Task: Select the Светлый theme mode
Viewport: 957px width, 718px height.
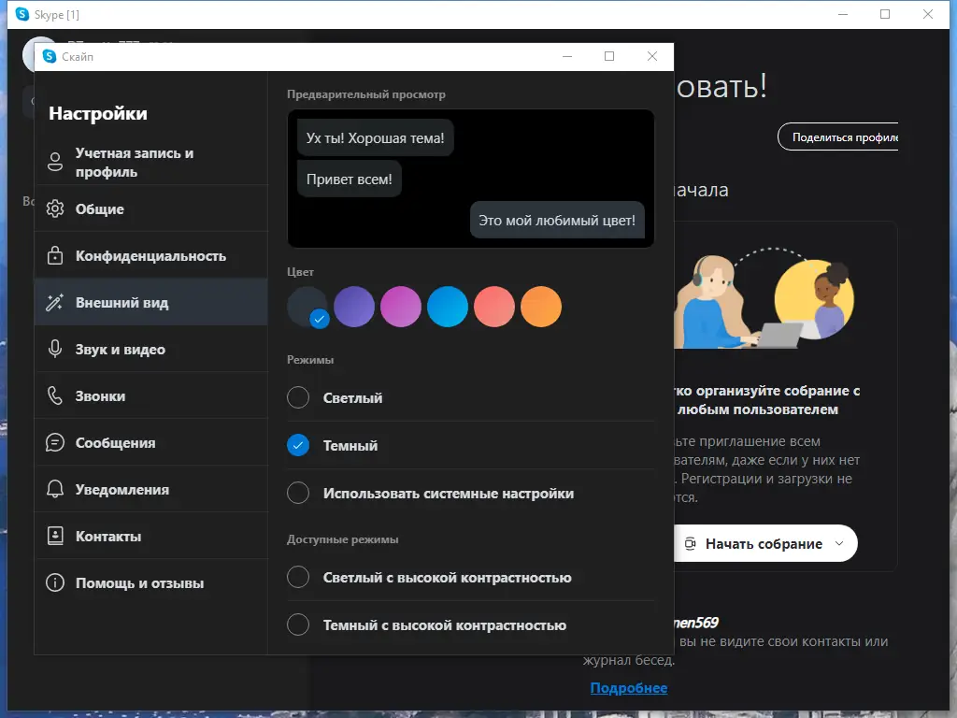Action: point(297,396)
